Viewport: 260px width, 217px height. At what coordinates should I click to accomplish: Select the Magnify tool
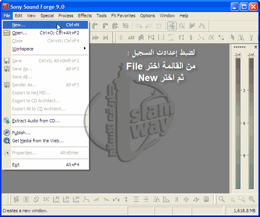(x=182, y=26)
